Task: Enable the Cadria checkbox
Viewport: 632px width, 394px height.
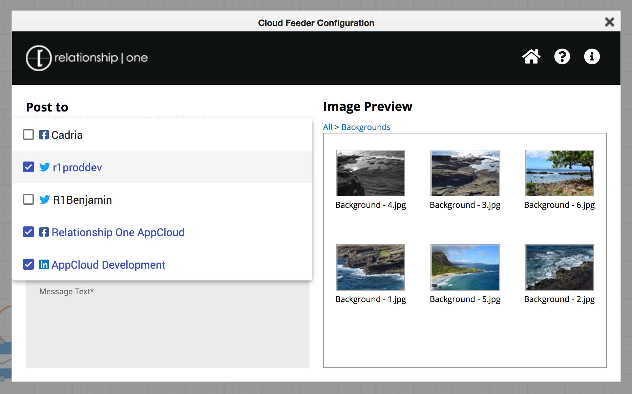Action: click(x=28, y=135)
